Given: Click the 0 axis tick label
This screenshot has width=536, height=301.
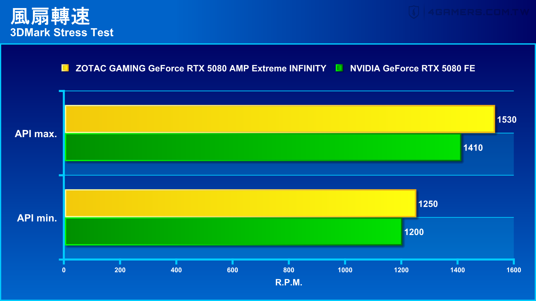Looking at the screenshot, I should click(x=64, y=270).
